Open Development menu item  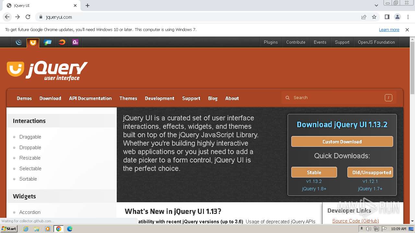pos(160,98)
